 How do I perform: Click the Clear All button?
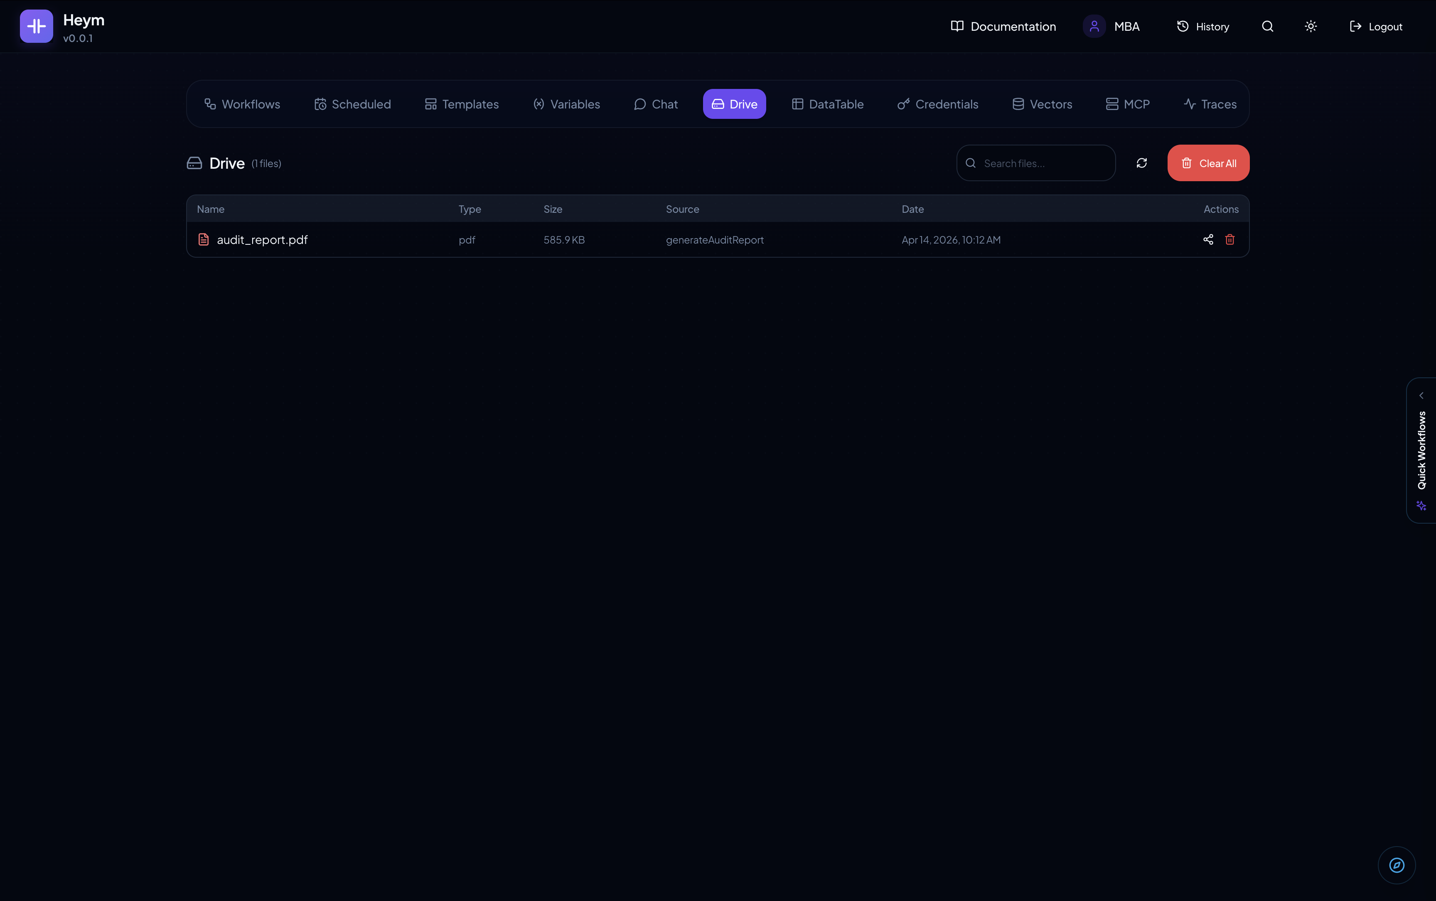point(1208,162)
